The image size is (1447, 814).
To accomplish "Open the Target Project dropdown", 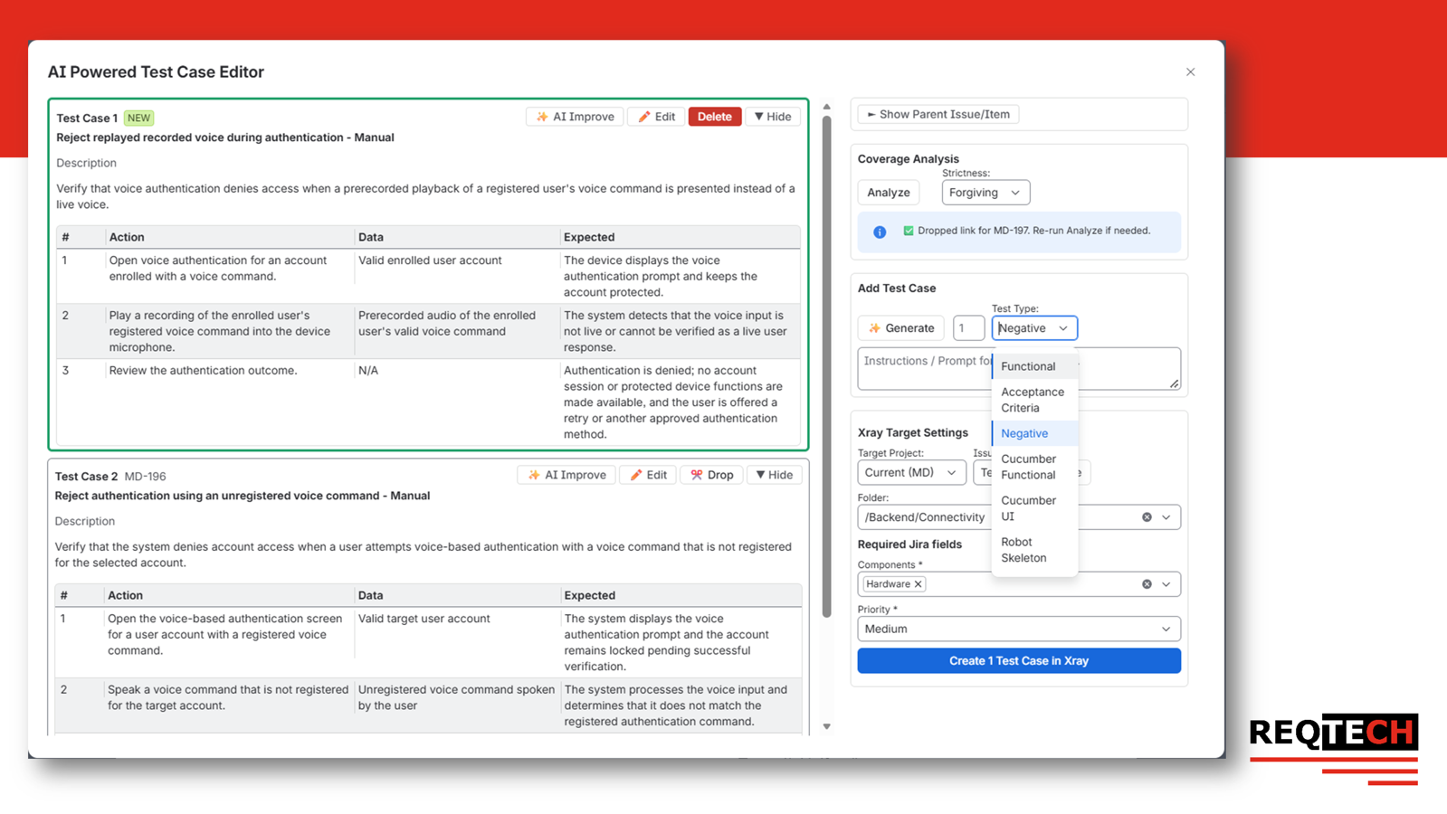I will 911,472.
